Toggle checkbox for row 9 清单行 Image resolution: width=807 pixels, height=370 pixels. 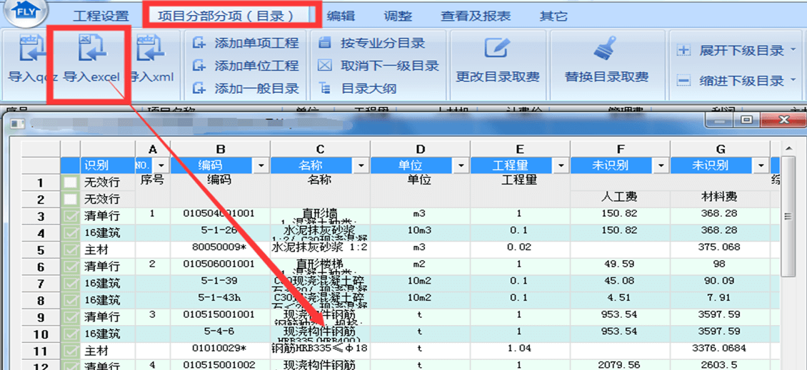pyautogui.click(x=70, y=317)
